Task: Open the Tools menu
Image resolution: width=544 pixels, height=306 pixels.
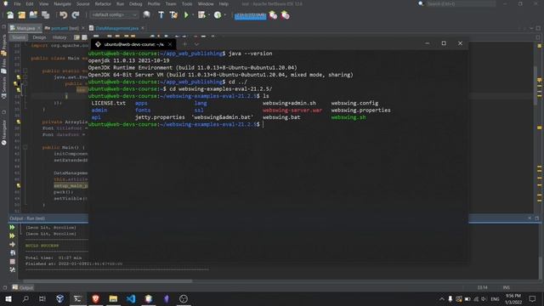Action: (x=187, y=3)
